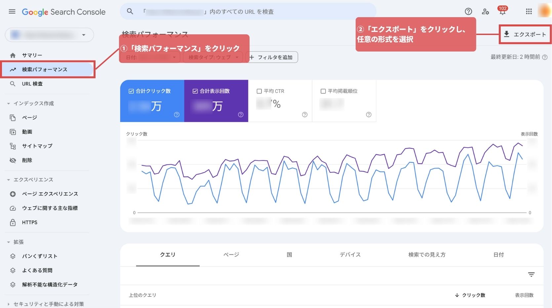Click help icon on 合計クリック数 card
The width and height of the screenshot is (552, 308).
[x=177, y=115]
